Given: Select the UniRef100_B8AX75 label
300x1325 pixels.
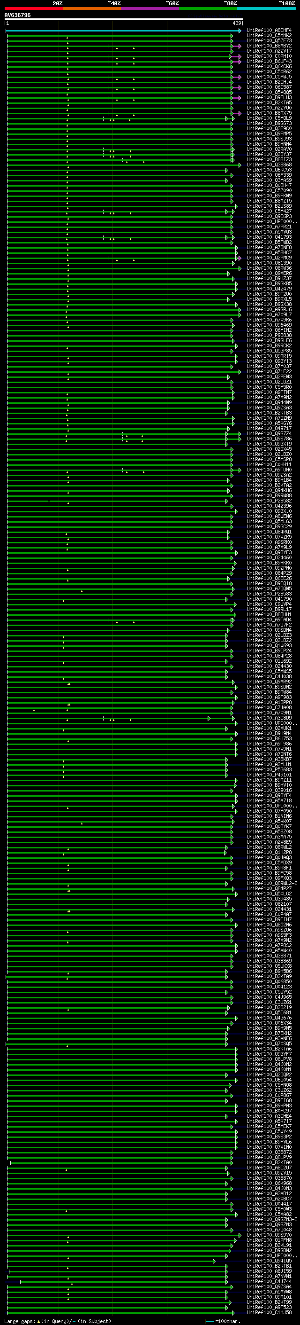Looking at the screenshot, I should 269,113.
